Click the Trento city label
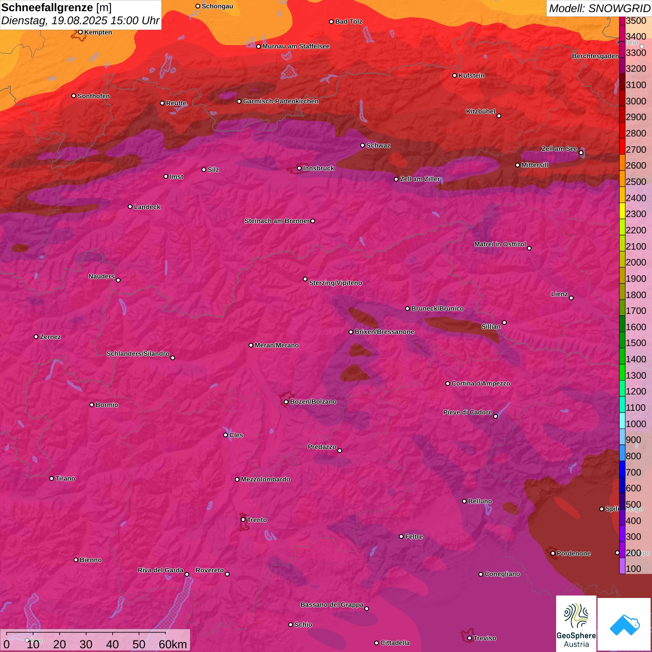The image size is (652, 652). (x=257, y=520)
